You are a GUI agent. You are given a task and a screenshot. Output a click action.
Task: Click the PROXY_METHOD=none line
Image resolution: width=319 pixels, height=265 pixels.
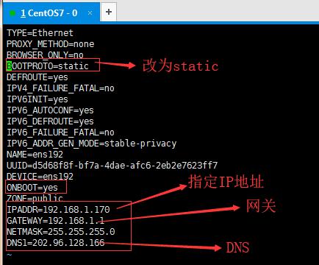pyautogui.click(x=50, y=44)
